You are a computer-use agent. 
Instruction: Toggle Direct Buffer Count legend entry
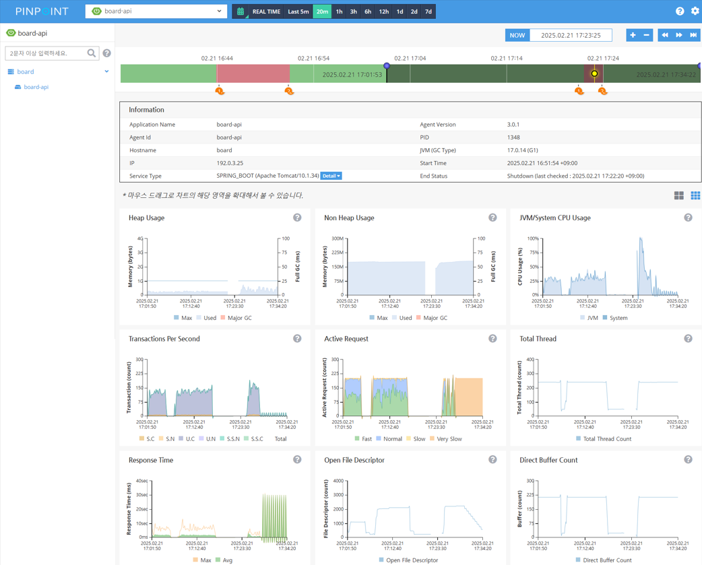[604, 560]
